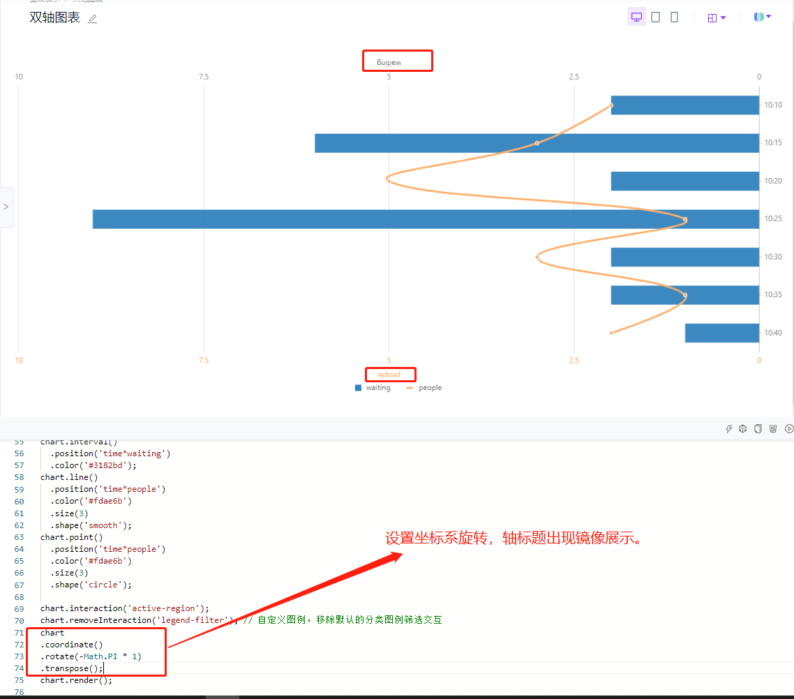The image size is (794, 699).
Task: Open the layout selector dropdown
Action: point(717,17)
